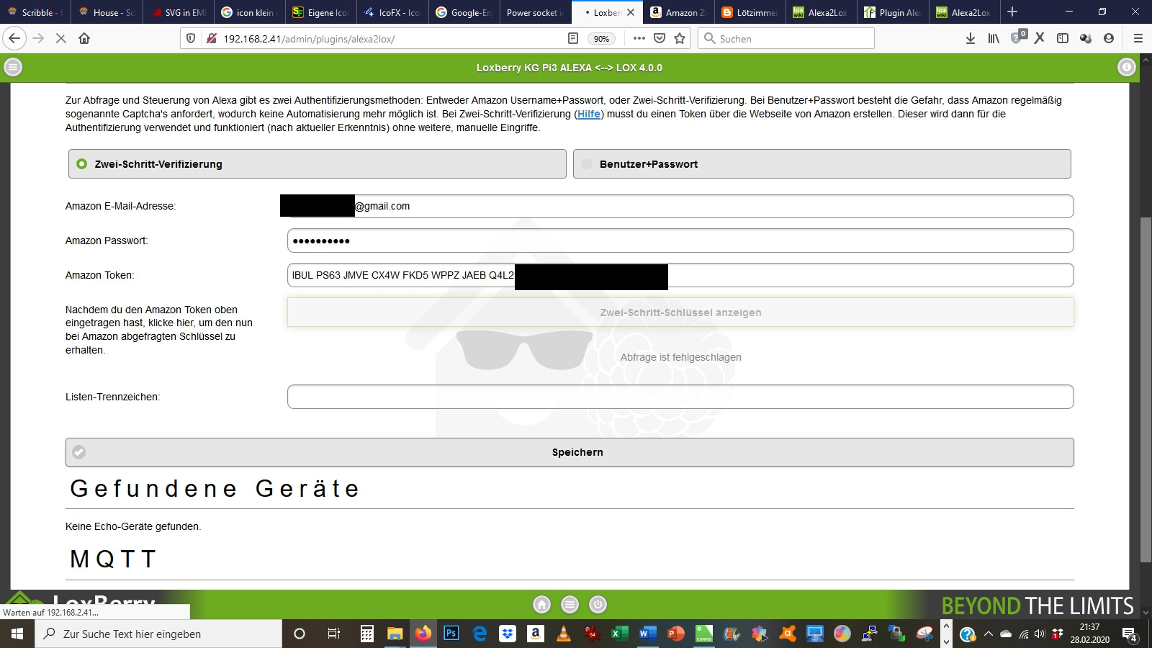Switch to the Scribble tab
This screenshot has height=648, width=1152.
tap(36, 12)
